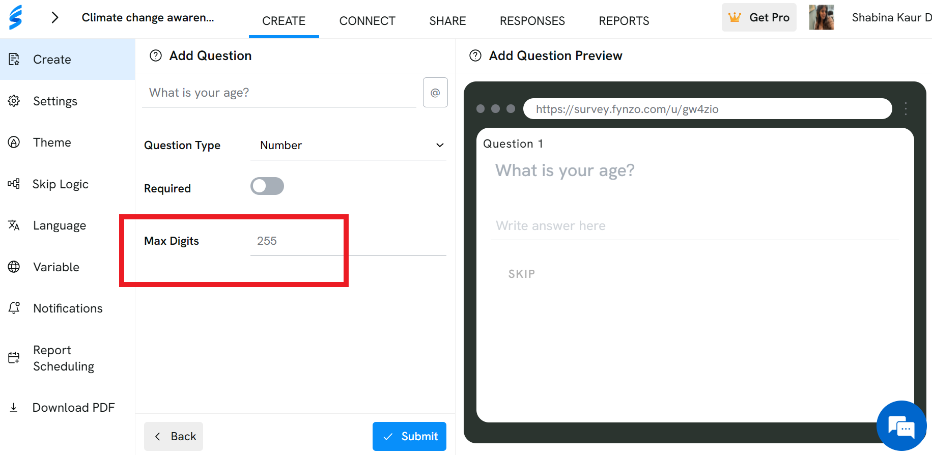
Task: Click the Add Question help icon
Action: click(x=156, y=55)
